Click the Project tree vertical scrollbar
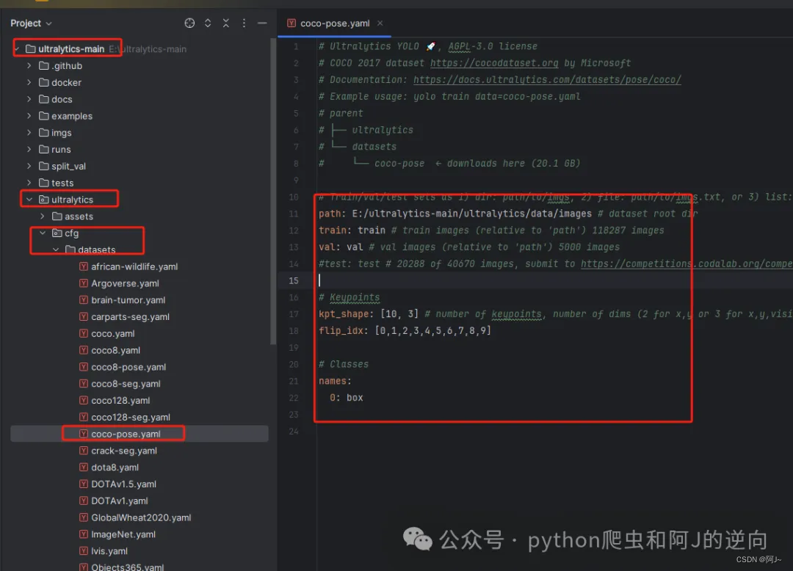793x571 pixels. tap(273, 192)
